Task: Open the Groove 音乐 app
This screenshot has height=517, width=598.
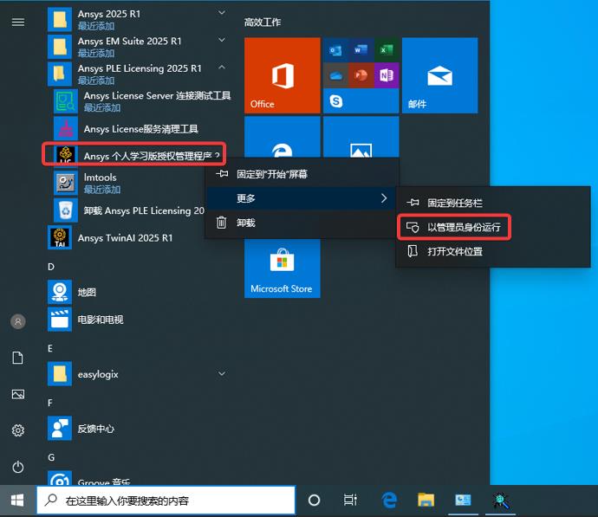Action: (x=137, y=478)
